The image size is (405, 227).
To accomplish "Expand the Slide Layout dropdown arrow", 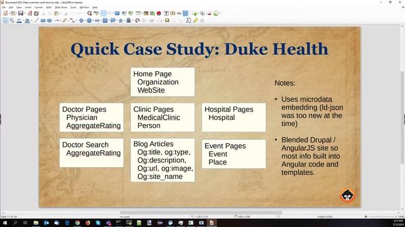I will pos(220,13).
